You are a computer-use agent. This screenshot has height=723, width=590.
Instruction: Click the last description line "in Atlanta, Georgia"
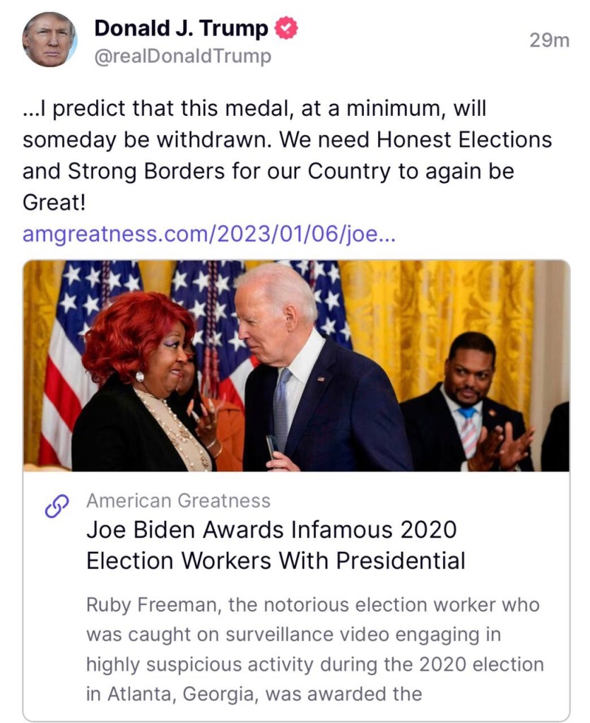point(254,693)
